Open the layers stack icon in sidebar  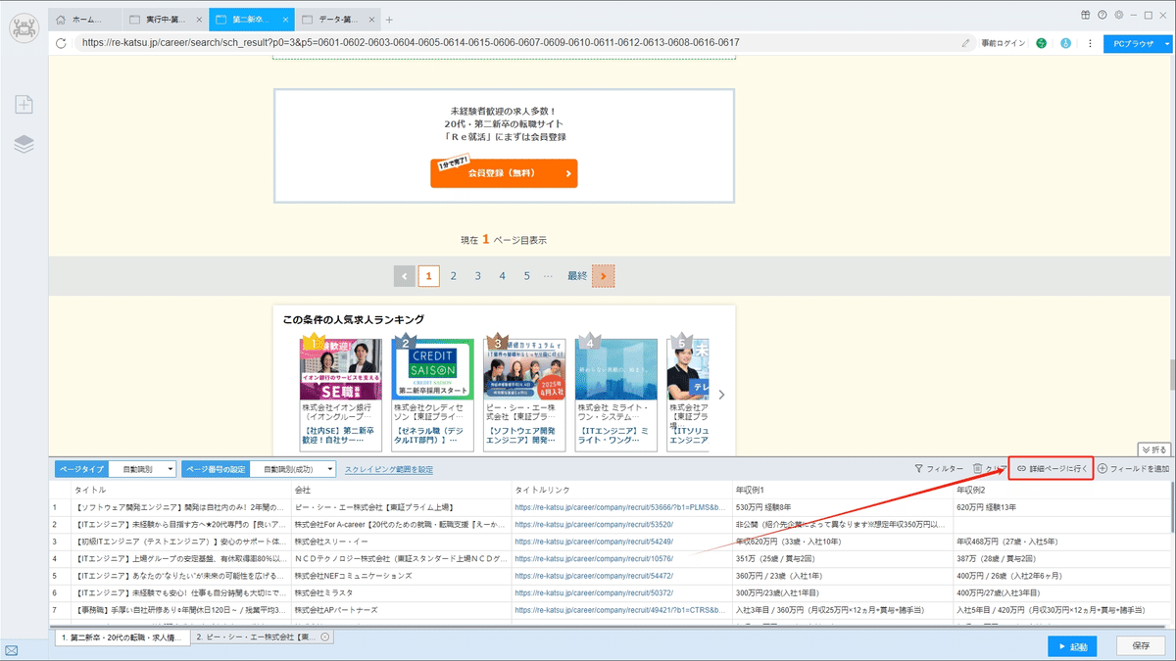point(24,144)
